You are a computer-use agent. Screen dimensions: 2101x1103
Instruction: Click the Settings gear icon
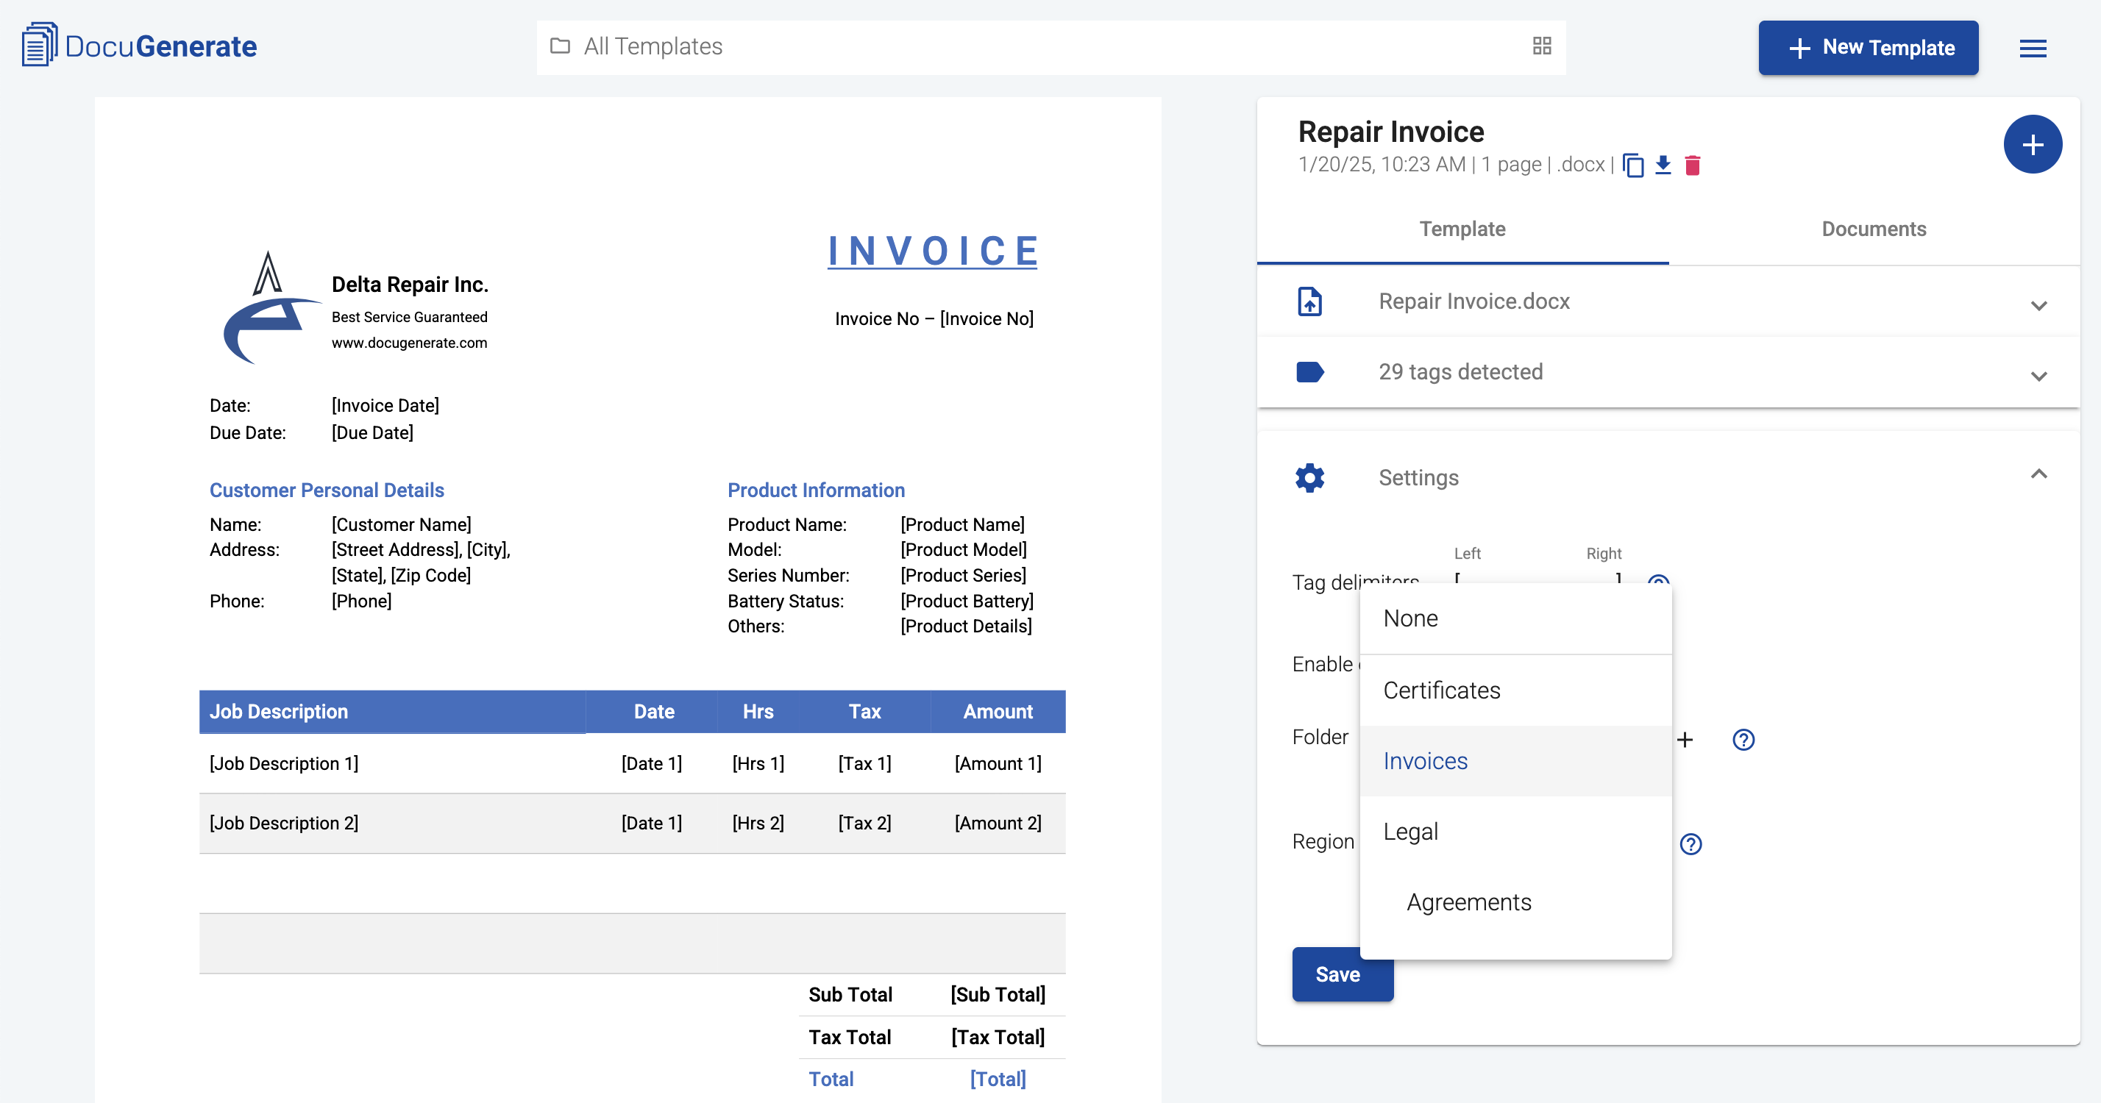1309,478
